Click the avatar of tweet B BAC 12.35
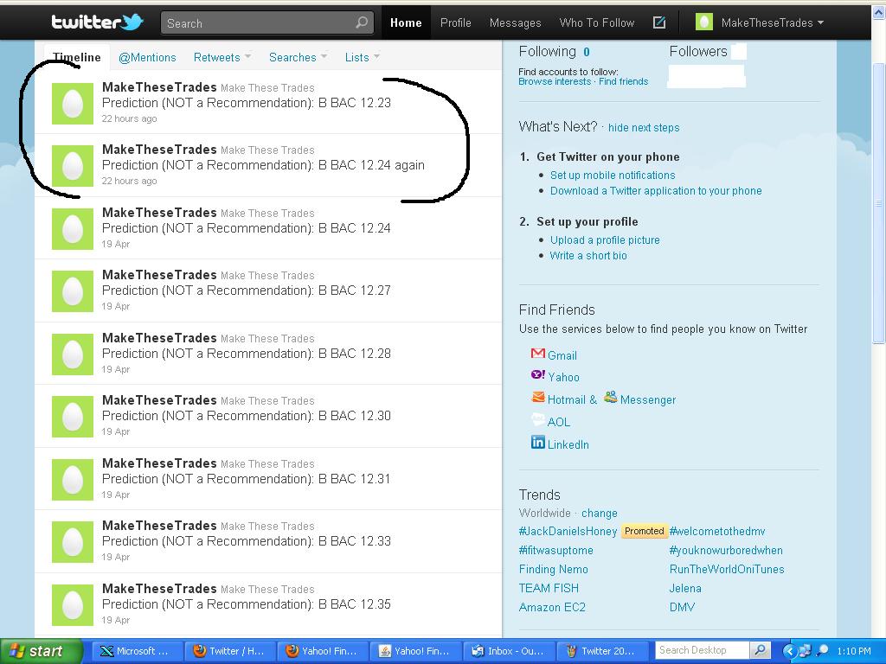The height and width of the screenshot is (664, 886). point(73,604)
